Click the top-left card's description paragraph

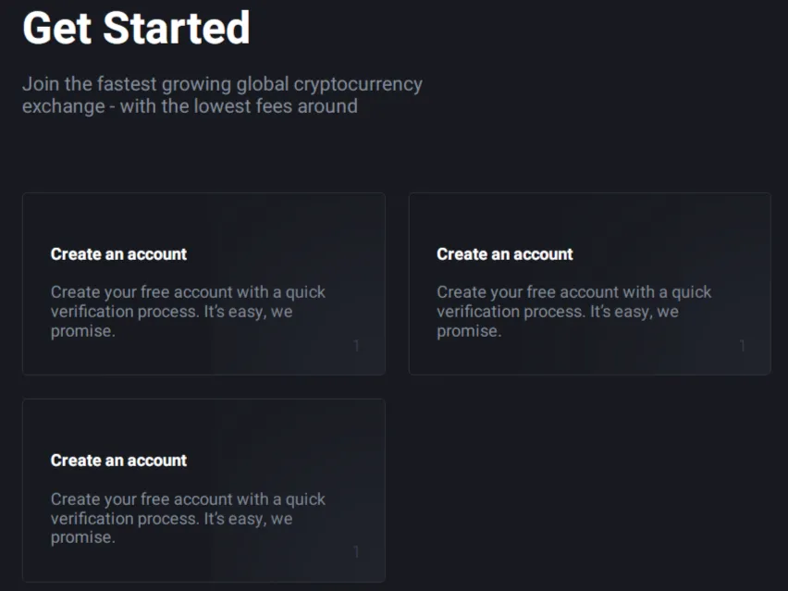(x=188, y=312)
